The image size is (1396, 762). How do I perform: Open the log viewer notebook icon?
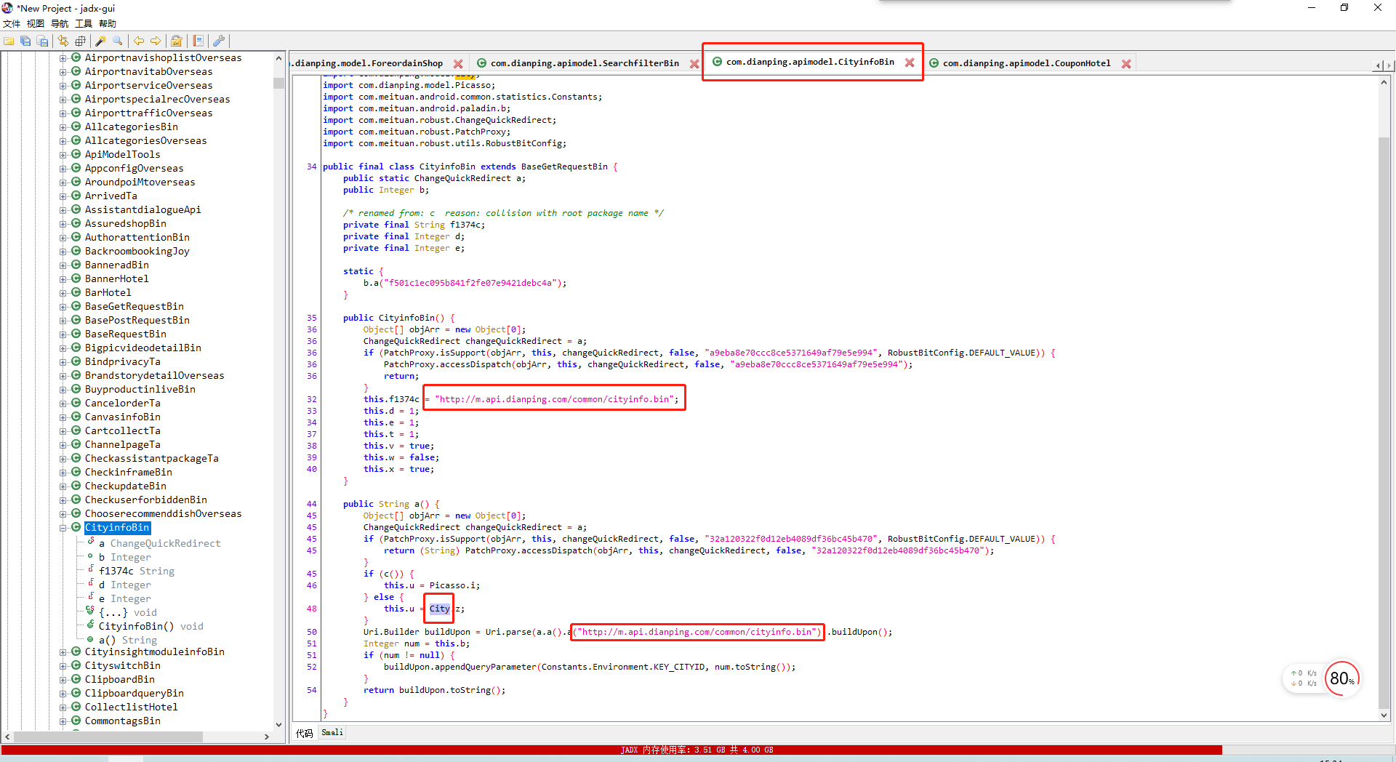point(198,41)
